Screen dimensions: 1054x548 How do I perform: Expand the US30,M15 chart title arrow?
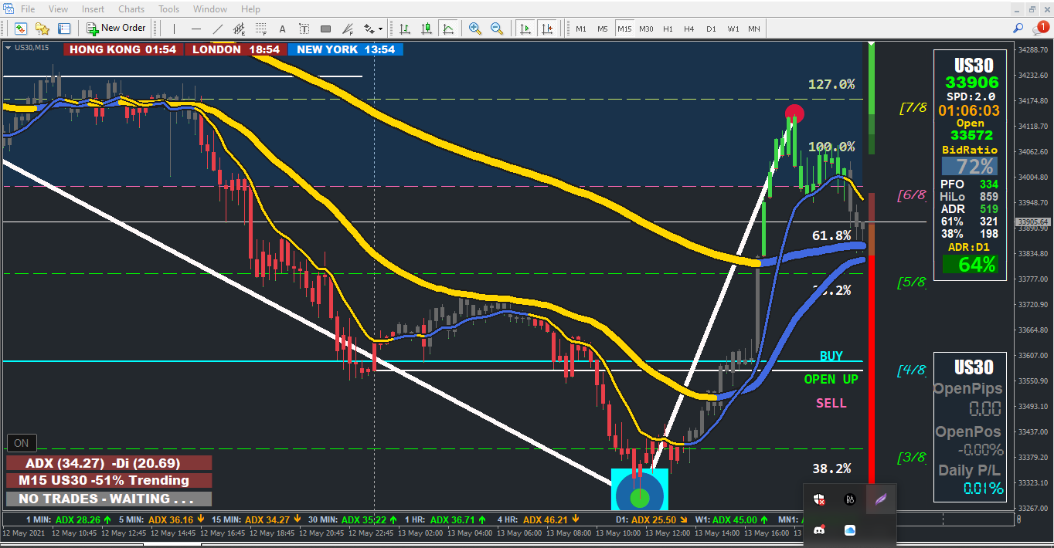8,48
